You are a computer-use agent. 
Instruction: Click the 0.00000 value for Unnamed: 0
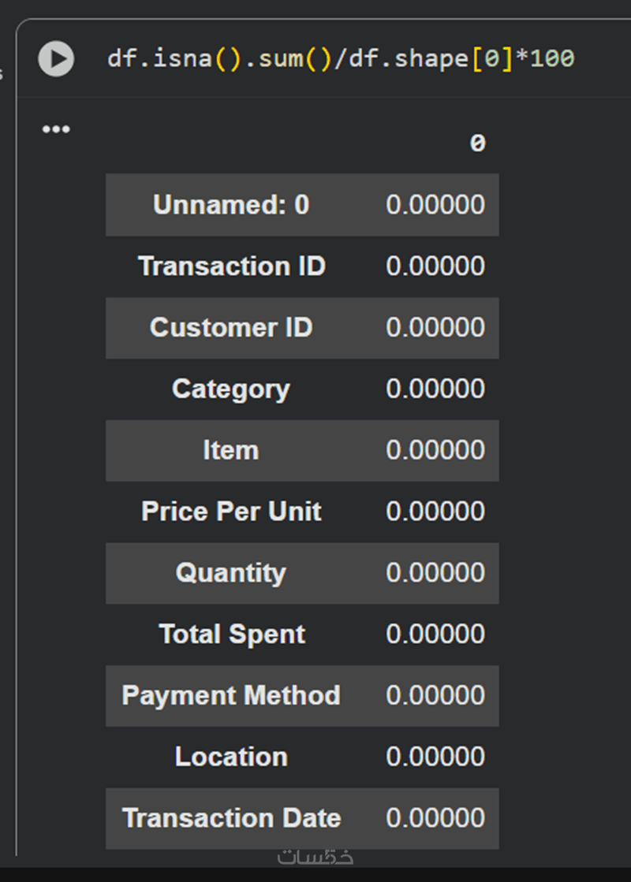[x=435, y=205]
